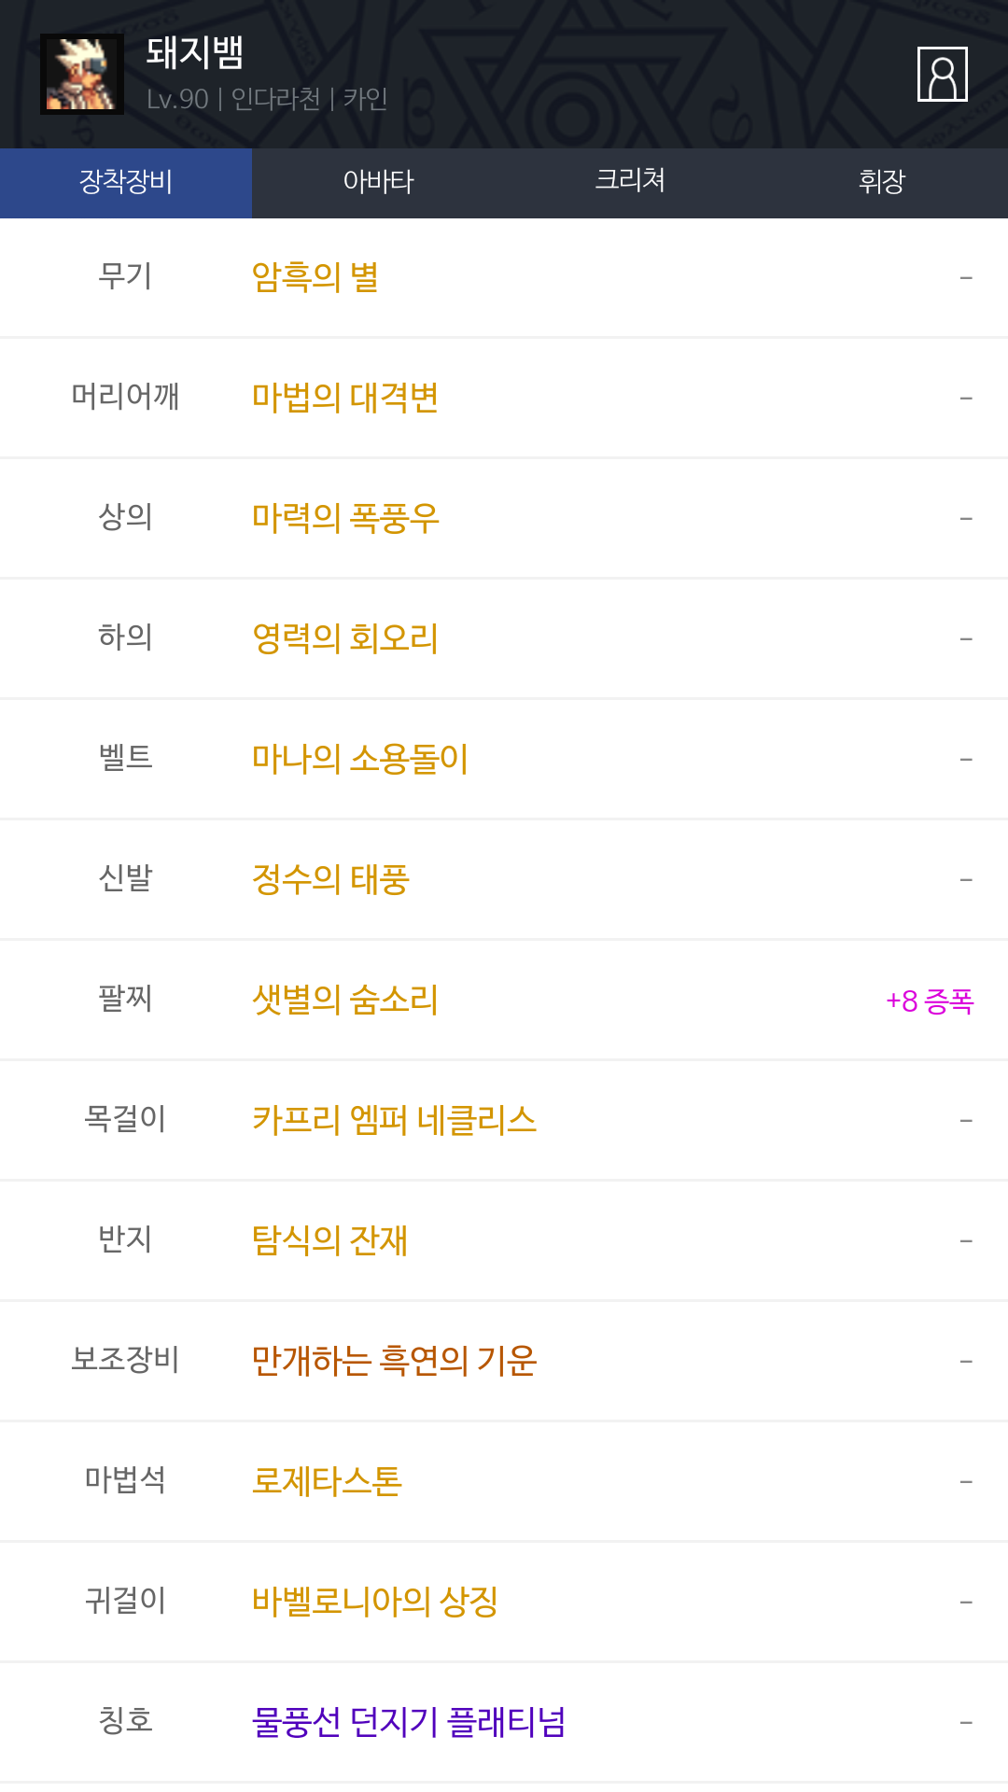The width and height of the screenshot is (1008, 1792).
Task: Open ring item 탐식의 잔재
Action: pos(330,1240)
